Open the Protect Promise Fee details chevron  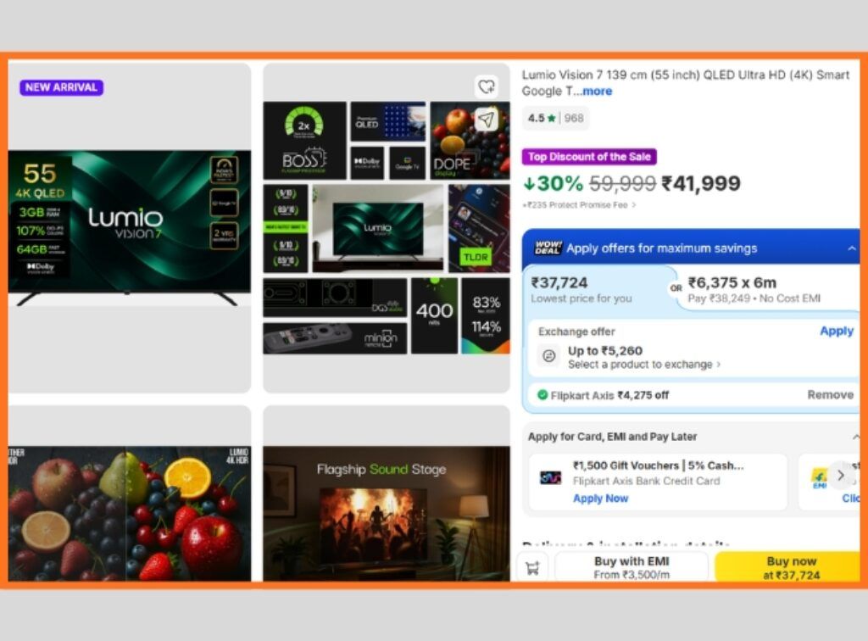(634, 205)
